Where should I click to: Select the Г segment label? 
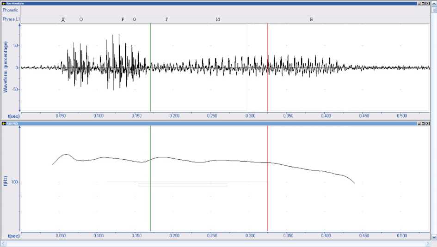click(167, 19)
